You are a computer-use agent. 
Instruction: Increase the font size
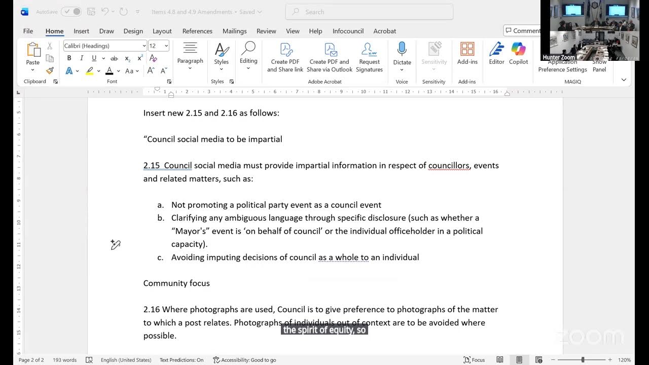point(151,71)
